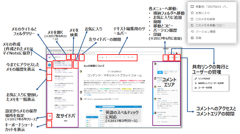Viewport: 240px width, 134px height.
Task: Collapse the left sidebar with chevron
Action: (82, 57)
